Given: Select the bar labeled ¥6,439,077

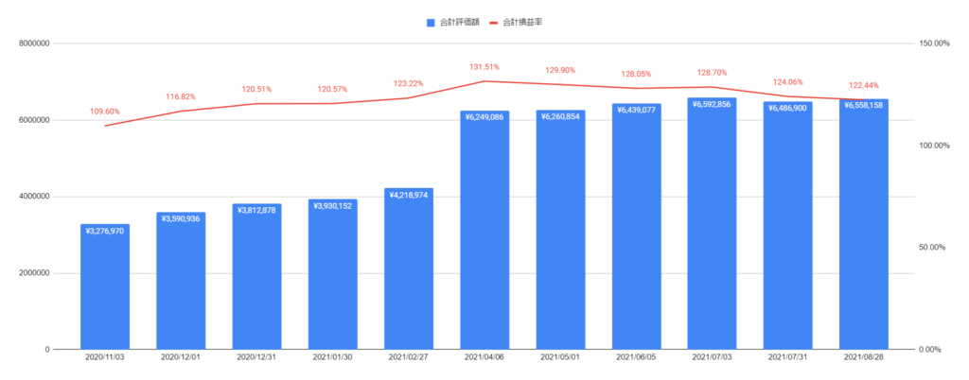Looking at the screenshot, I should click(x=637, y=227).
